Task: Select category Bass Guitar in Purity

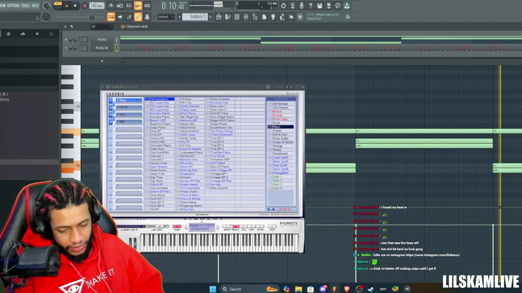Action: tap(281, 138)
